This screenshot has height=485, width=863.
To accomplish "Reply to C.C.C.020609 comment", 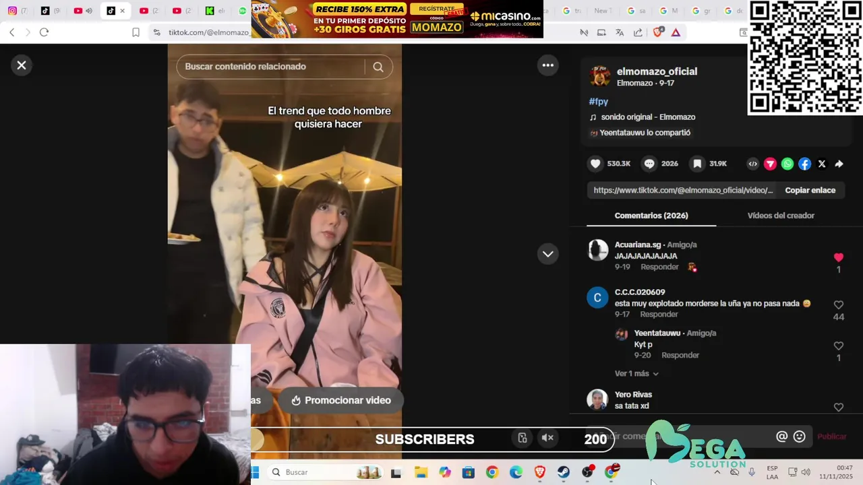I will (659, 315).
